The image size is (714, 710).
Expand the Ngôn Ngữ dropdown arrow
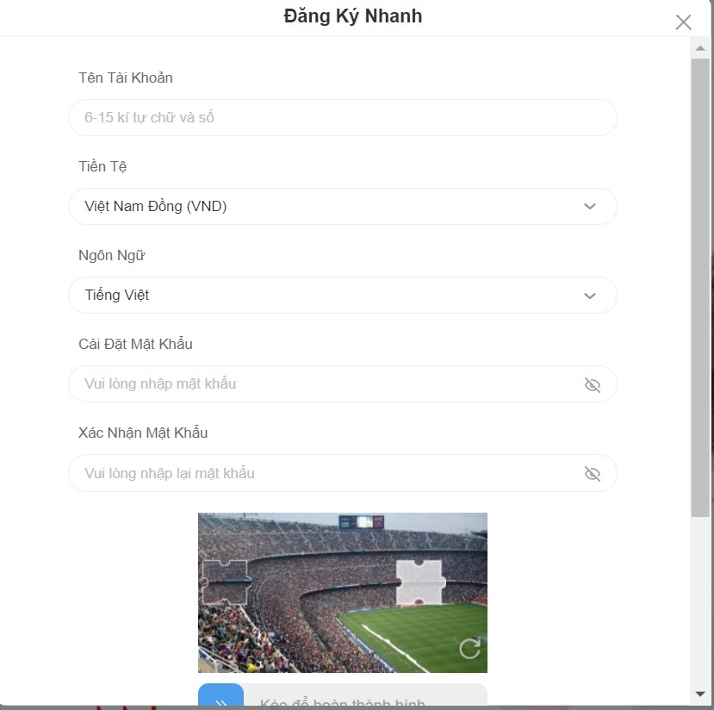(590, 296)
